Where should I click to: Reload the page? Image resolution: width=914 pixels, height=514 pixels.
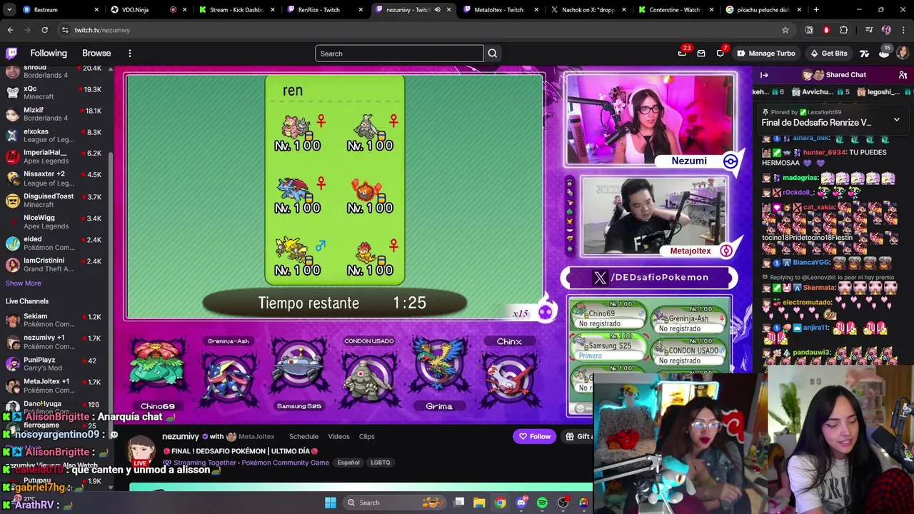click(x=44, y=30)
